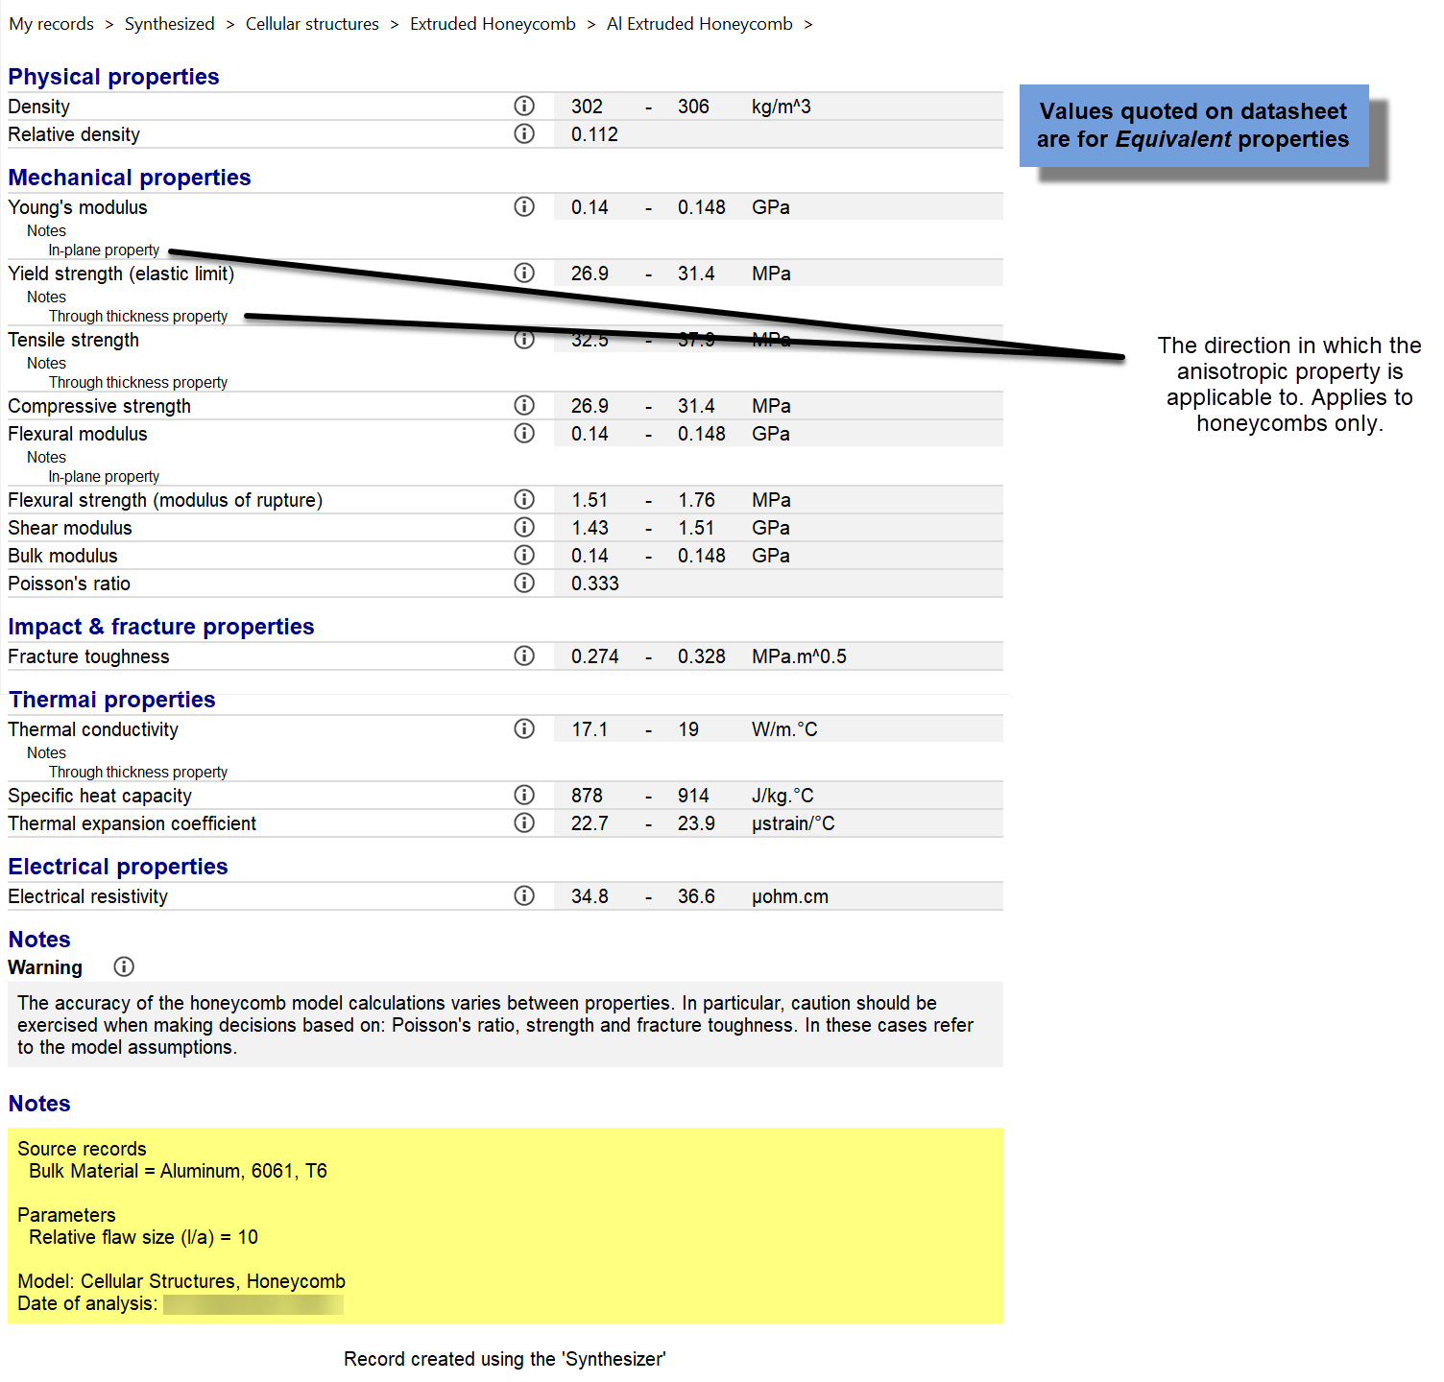
Task: Click the honeycomb model accuracy warning paragraph
Action: coord(505,1025)
